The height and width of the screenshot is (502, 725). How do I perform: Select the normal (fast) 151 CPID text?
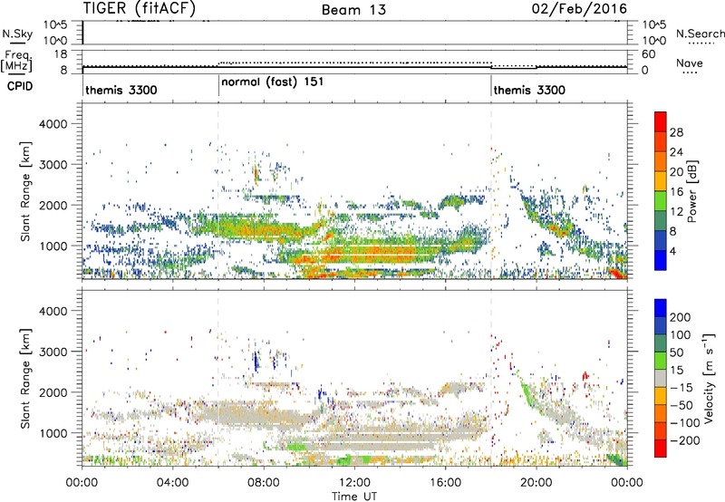pos(273,82)
